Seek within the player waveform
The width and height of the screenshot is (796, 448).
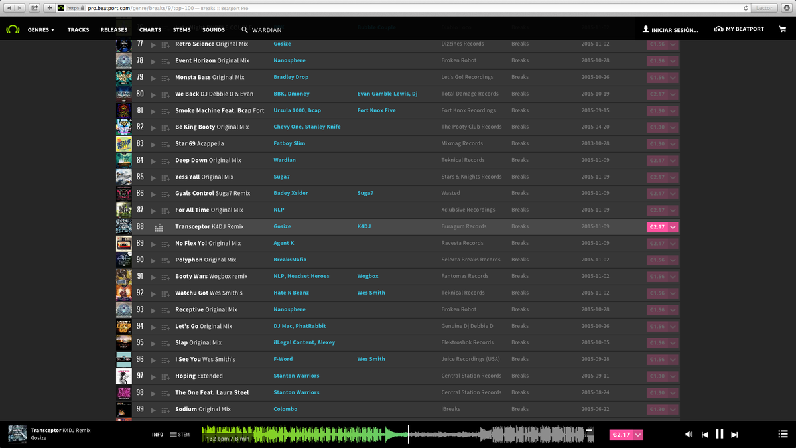click(398, 435)
